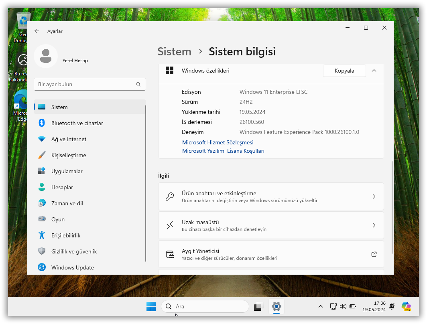Open the 'Bu resim hakkında' desktop icon

click(19, 68)
